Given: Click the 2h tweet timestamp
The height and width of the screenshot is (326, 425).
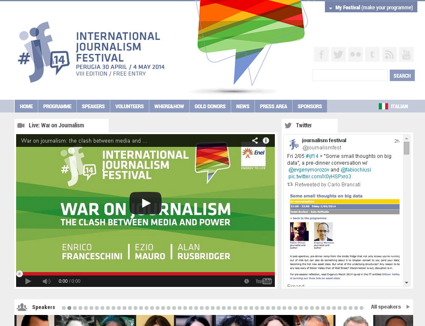Looking at the screenshot, I should click(397, 141).
